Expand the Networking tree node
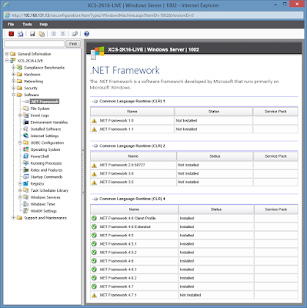This screenshot has width=307, height=308. coord(14,81)
